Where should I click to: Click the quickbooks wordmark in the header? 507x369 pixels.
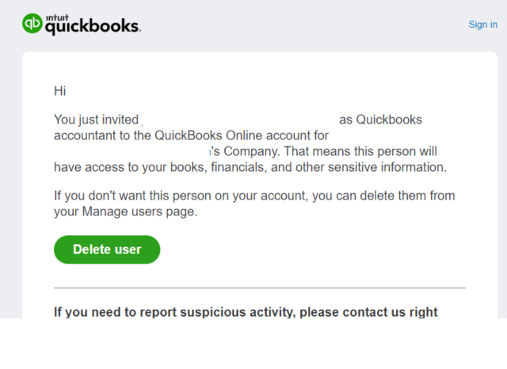93,27
